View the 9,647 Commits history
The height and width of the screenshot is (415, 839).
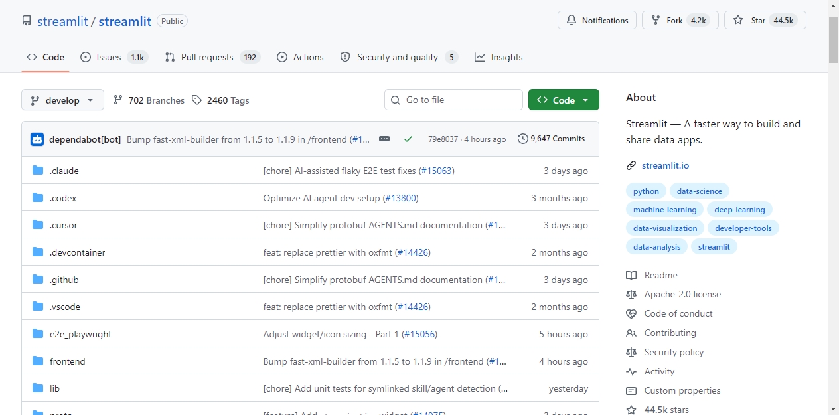click(x=552, y=139)
